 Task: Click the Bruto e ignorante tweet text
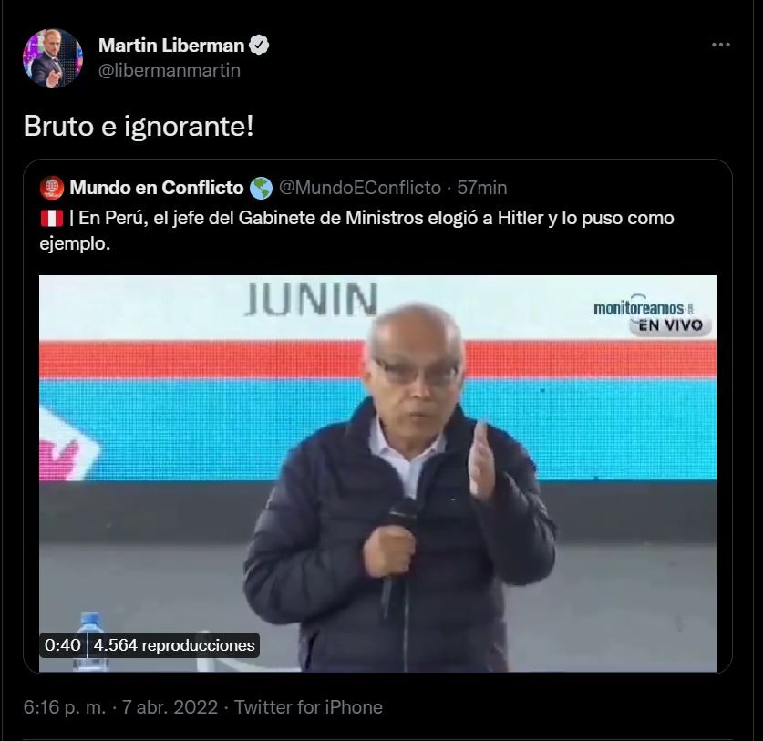[139, 127]
